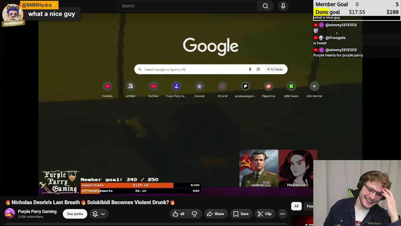Open more actions three-dot menu
Image resolution: width=401 pixels, height=226 pixels.
click(282, 214)
